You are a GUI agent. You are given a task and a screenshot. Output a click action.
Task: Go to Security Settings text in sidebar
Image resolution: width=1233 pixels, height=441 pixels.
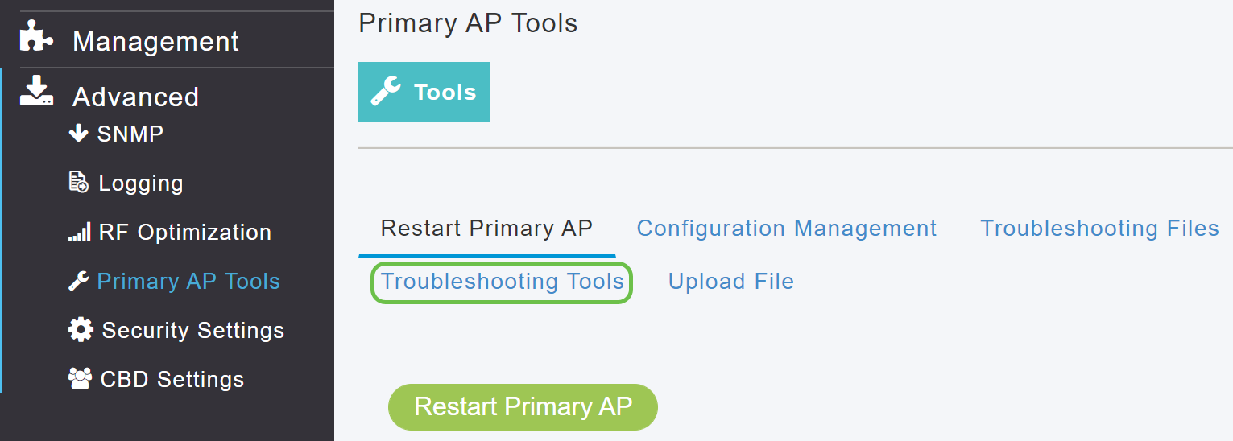[193, 330]
